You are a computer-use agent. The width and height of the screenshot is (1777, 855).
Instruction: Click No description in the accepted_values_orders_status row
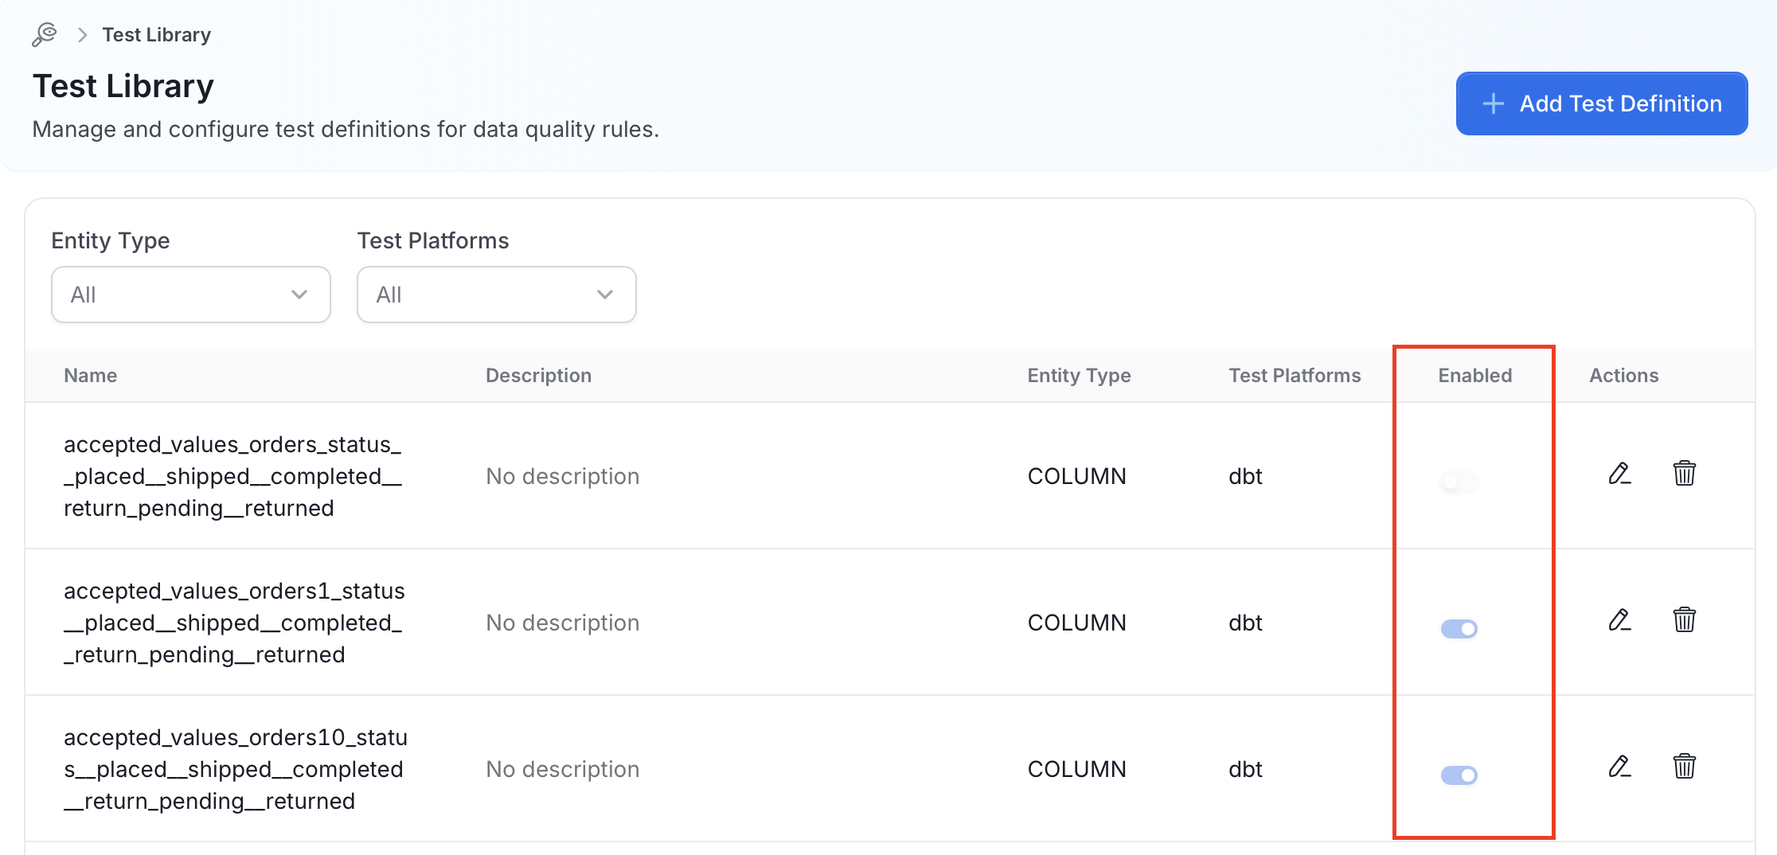click(x=562, y=476)
